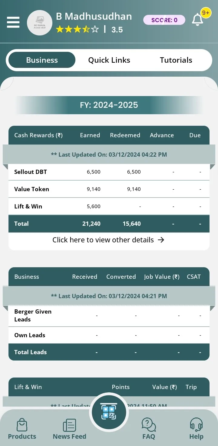Select the Value Token row
The height and width of the screenshot is (446, 218).
click(x=109, y=189)
